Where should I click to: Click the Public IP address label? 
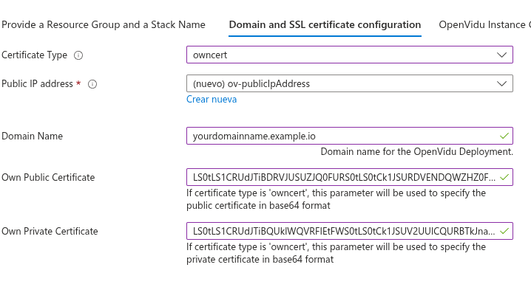coord(37,83)
